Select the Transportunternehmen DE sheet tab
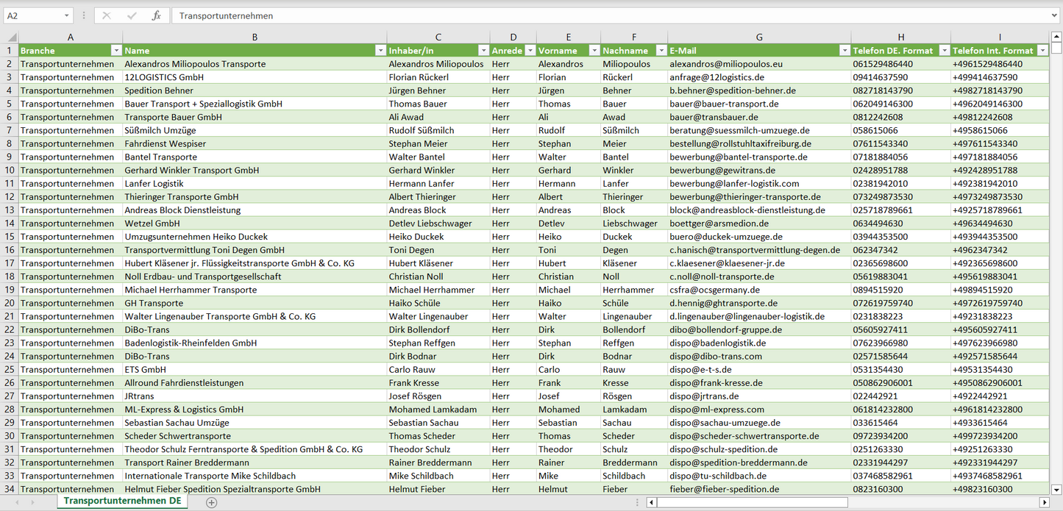1063x511 pixels. click(122, 501)
